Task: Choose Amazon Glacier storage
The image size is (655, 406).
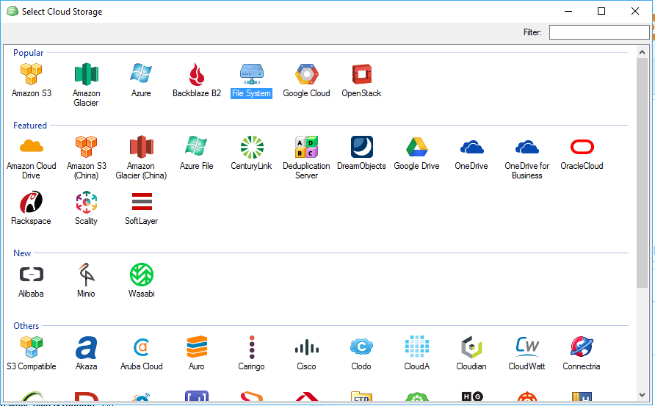Action: click(86, 74)
